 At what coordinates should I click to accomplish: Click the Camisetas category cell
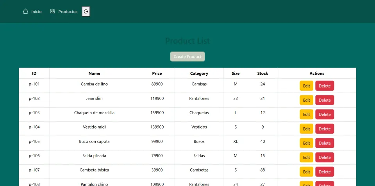pos(199,172)
